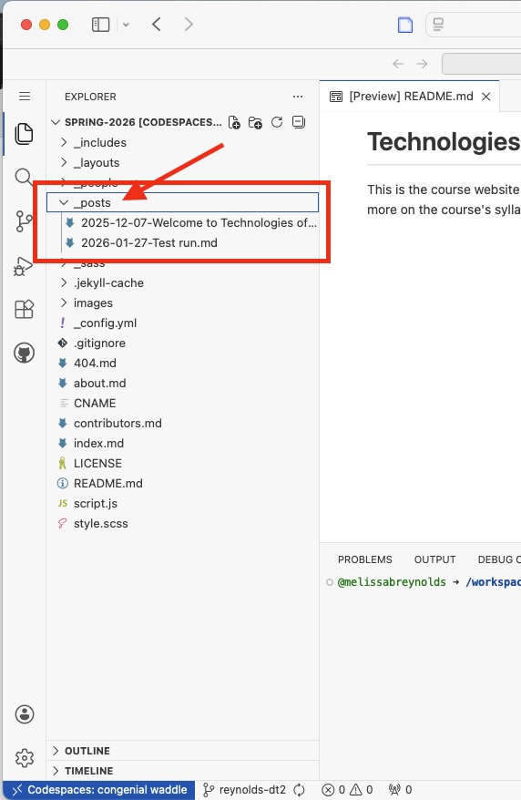
Task: Open the GitHub activity bar icon
Action: [24, 353]
